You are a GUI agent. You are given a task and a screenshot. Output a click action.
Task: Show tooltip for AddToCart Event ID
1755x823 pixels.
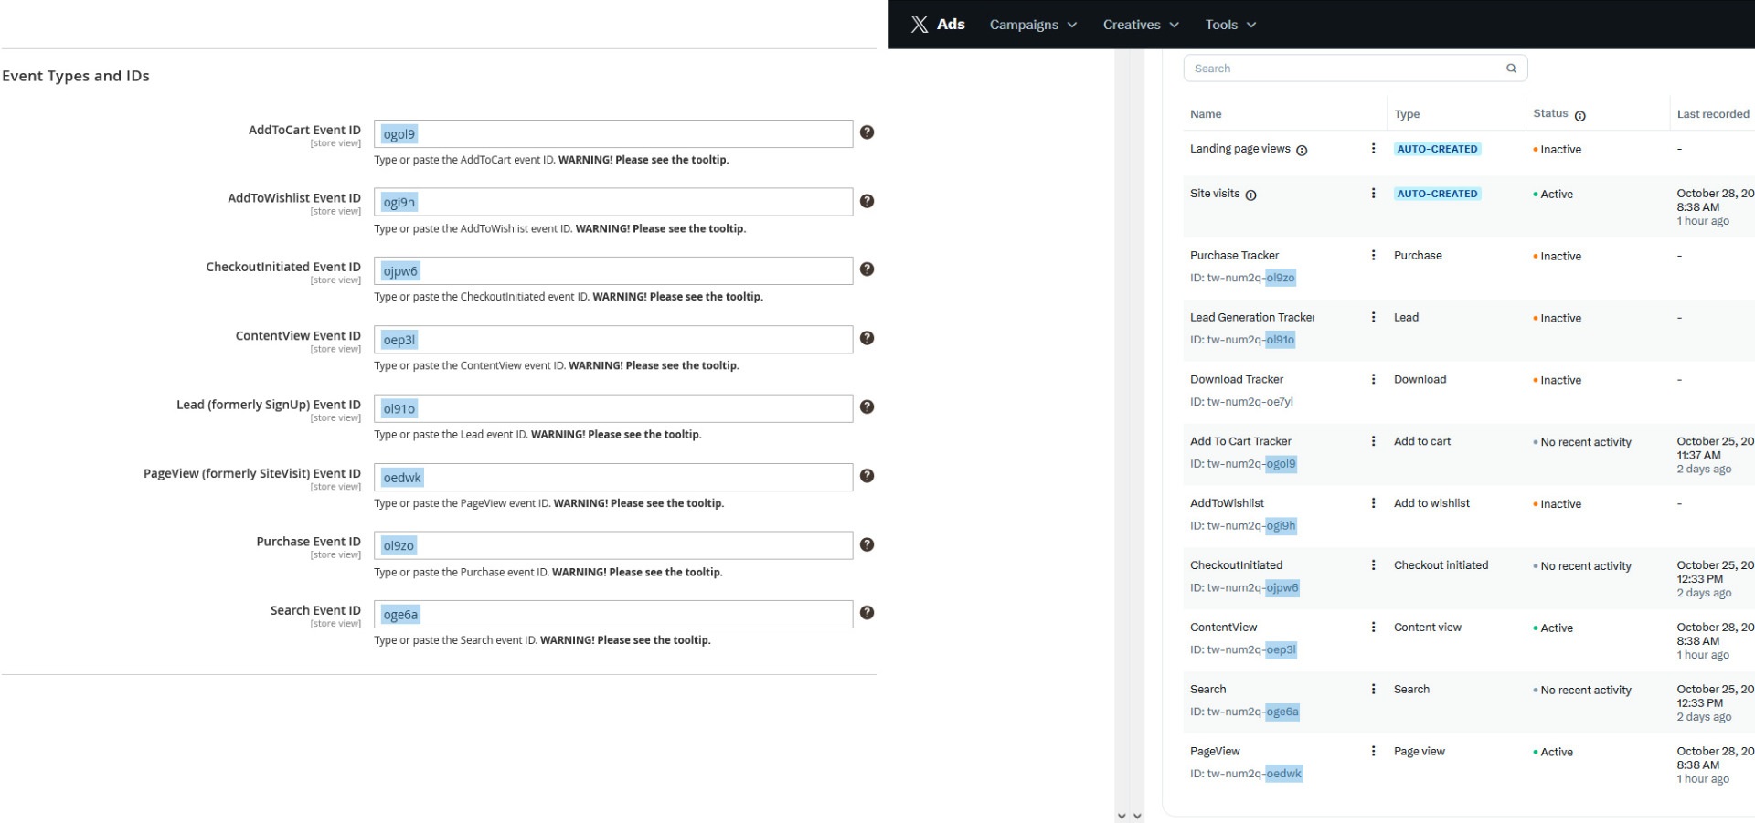click(867, 132)
